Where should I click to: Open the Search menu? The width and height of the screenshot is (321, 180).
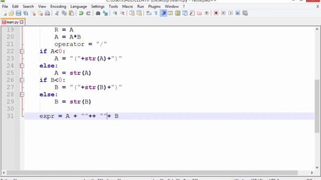coord(28,6)
